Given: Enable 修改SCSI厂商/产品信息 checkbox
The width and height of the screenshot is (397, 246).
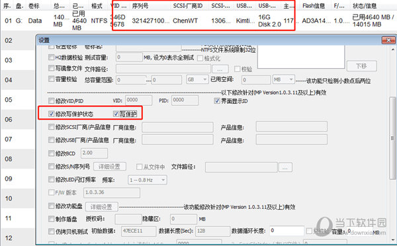Looking at the screenshot, I should (52, 127).
